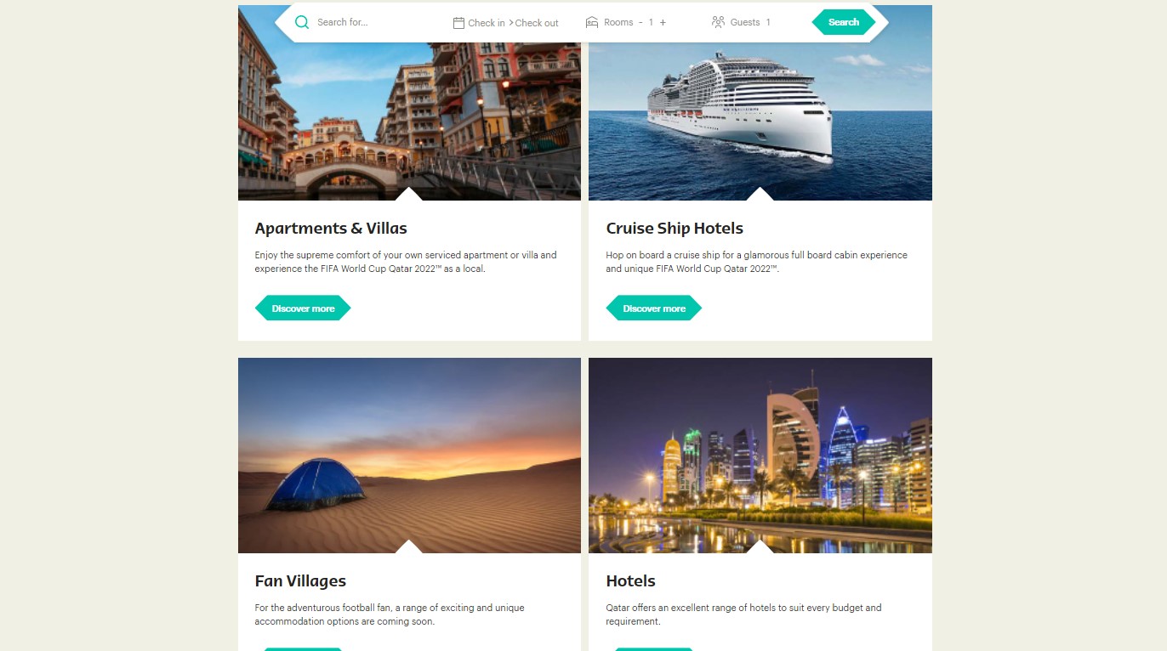Click the calendar icon beside Check in
The height and width of the screenshot is (651, 1167).
(458, 23)
